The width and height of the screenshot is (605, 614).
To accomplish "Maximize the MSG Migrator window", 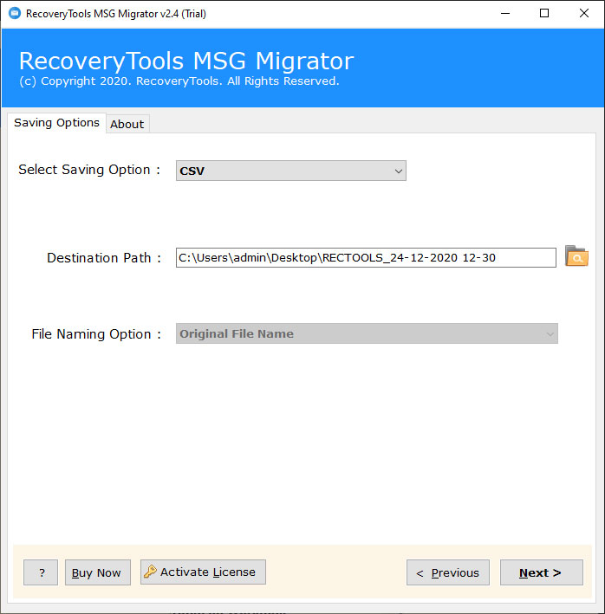I will click(544, 13).
